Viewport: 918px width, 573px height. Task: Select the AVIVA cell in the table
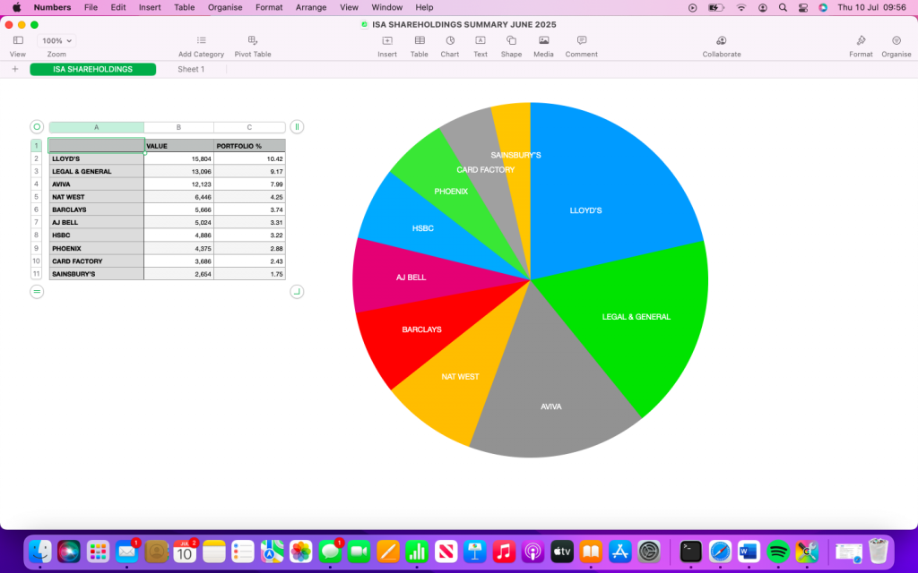[96, 184]
